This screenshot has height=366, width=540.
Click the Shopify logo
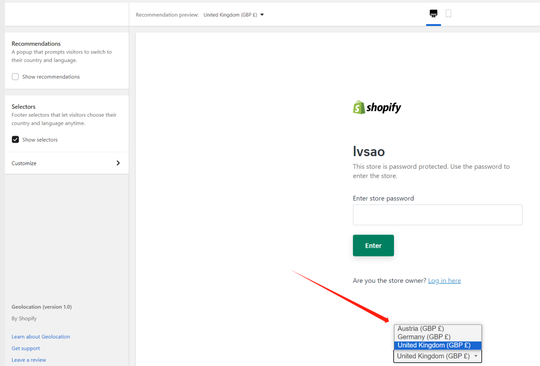click(377, 107)
